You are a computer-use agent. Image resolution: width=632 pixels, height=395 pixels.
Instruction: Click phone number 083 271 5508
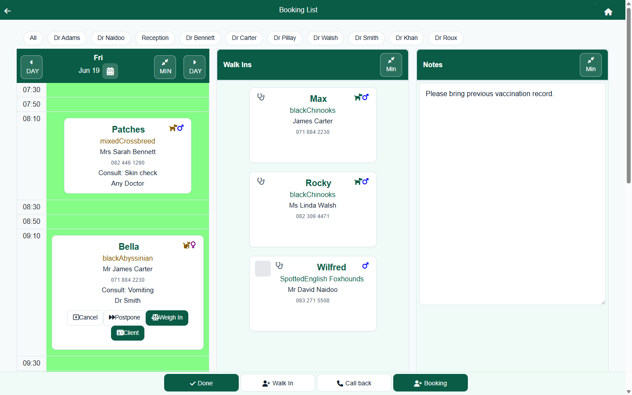point(312,301)
